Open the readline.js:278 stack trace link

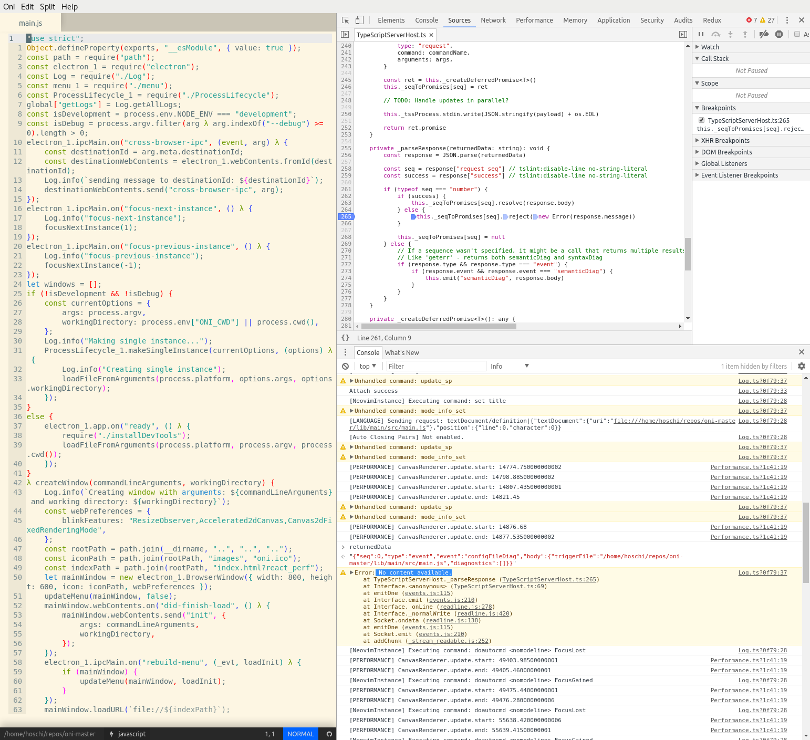[x=465, y=607]
